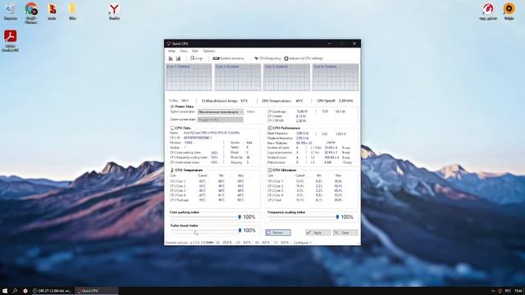Click the first bar chart toolbar icon
This screenshot has height=295, width=525.
pos(171,58)
